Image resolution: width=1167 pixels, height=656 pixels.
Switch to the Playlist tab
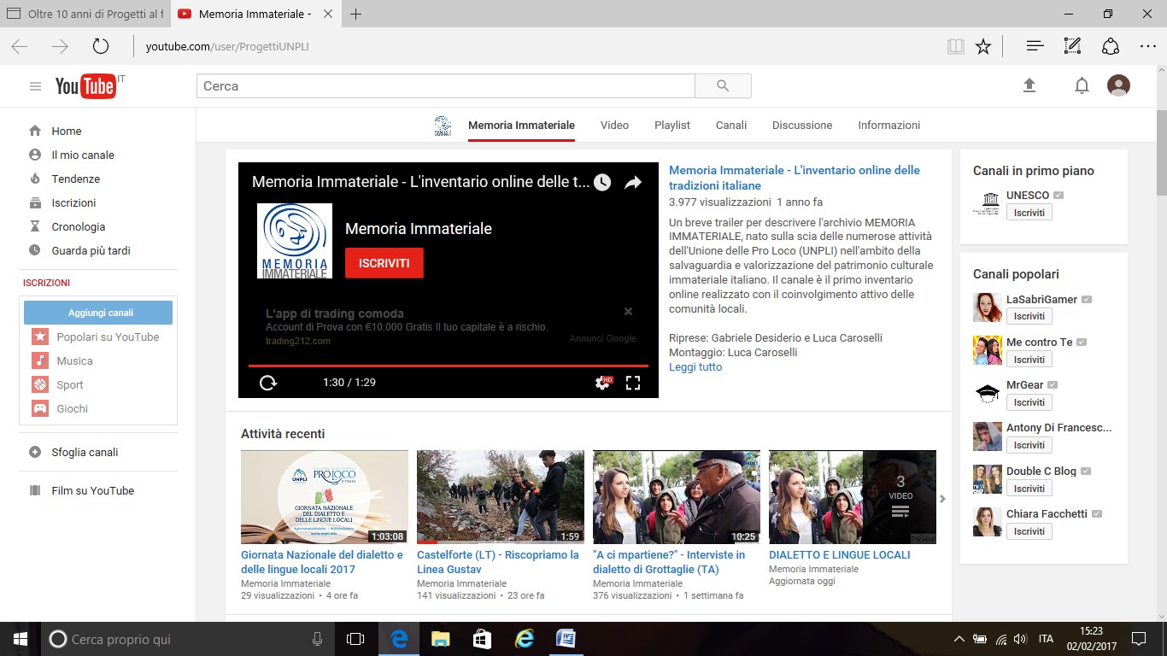672,126
